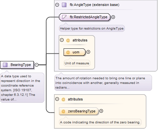The height and width of the screenshot is (129, 158).
Task: Click the @ icon in the uom box
Action: click(68, 52)
